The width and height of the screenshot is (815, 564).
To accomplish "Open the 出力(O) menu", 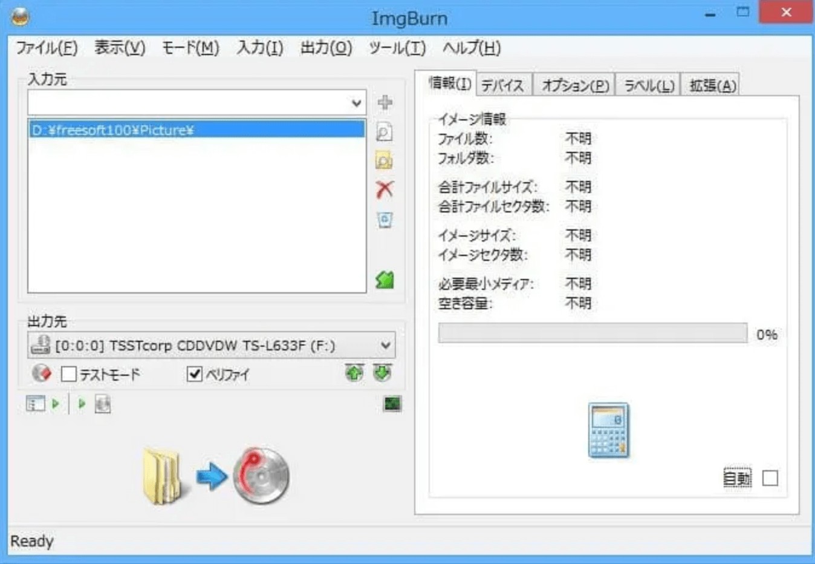I will [326, 48].
